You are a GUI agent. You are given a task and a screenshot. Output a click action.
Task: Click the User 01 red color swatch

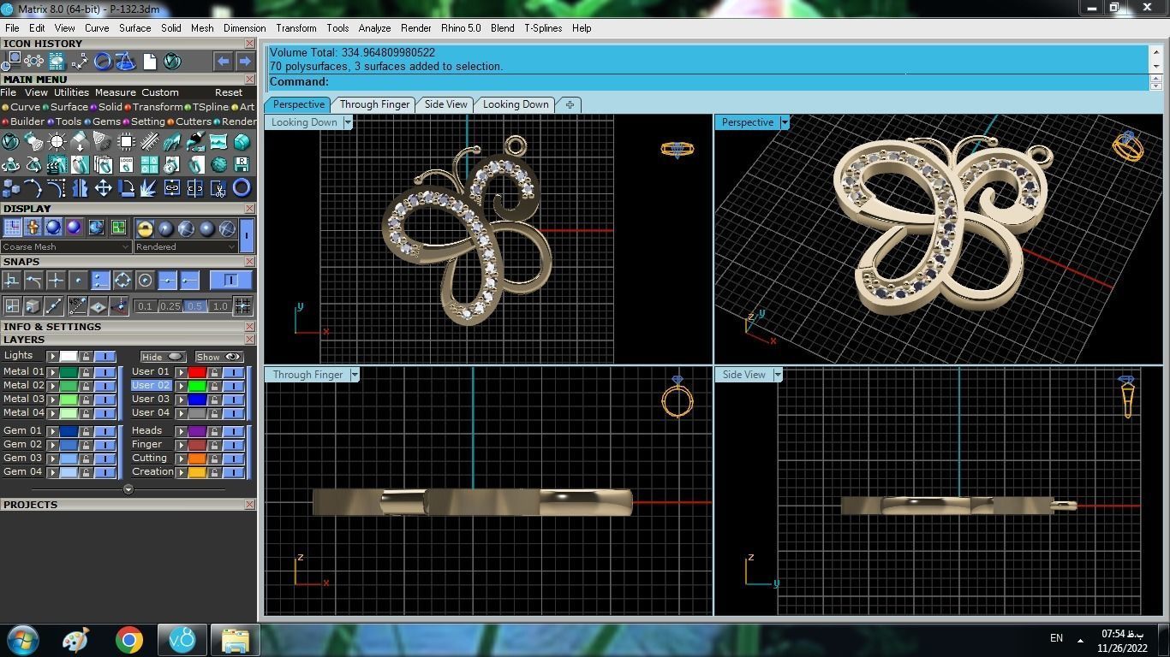[x=197, y=372]
